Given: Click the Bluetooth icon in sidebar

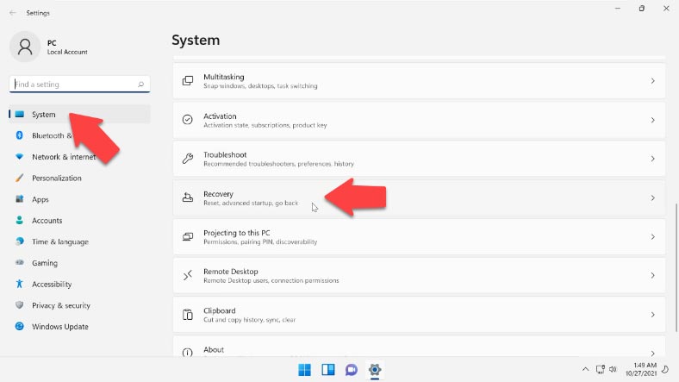Looking at the screenshot, I should coord(20,135).
